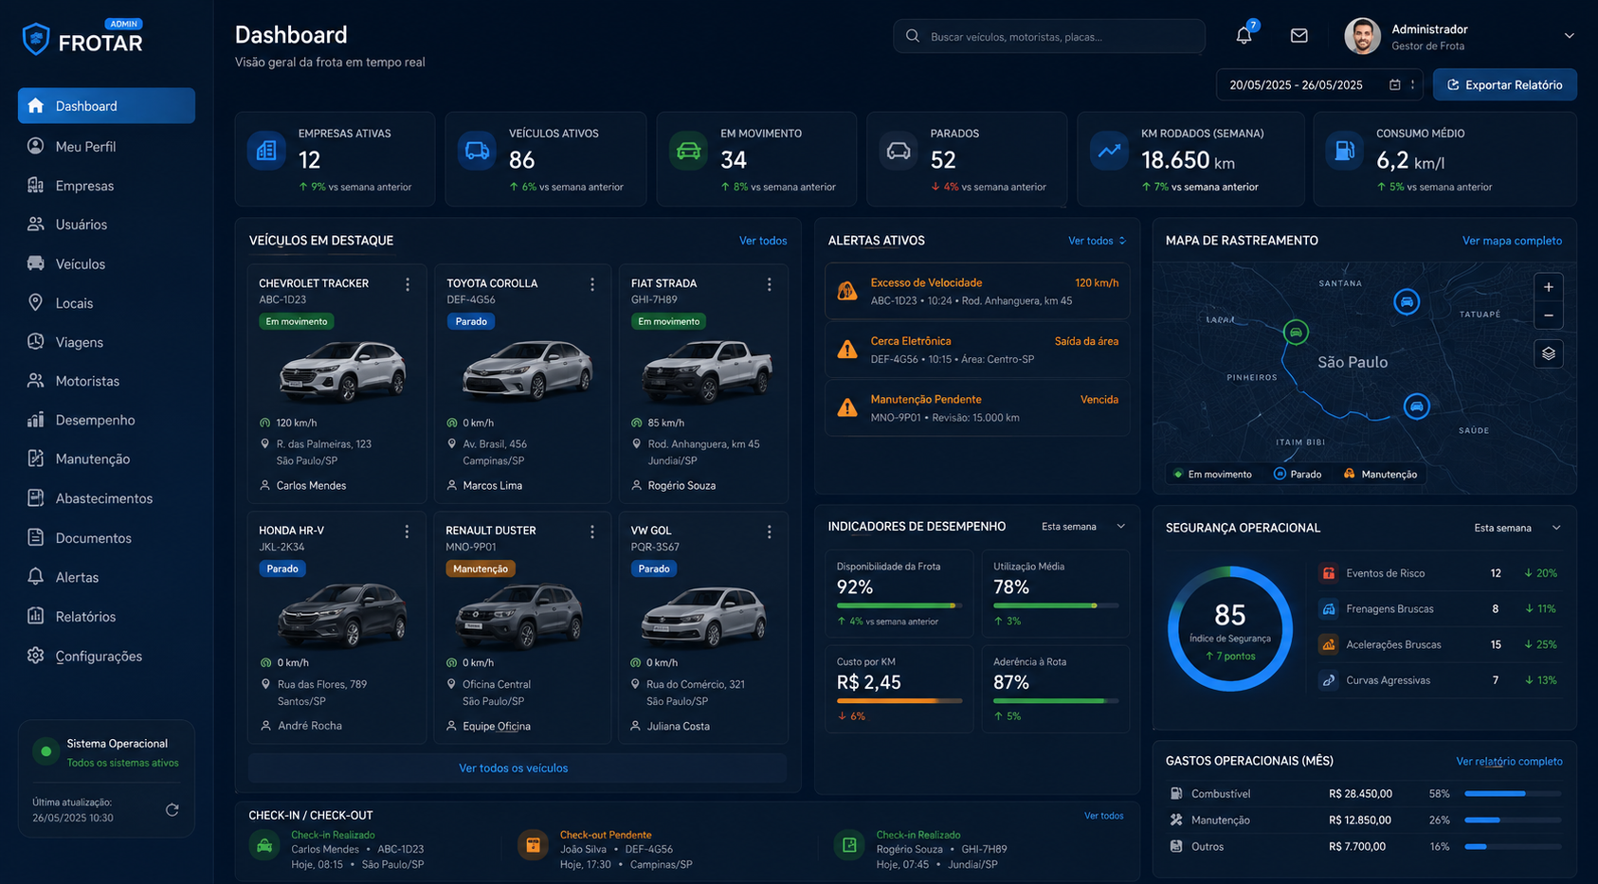
Task: Click the Custo por KM progress bar
Action: pyautogui.click(x=899, y=701)
